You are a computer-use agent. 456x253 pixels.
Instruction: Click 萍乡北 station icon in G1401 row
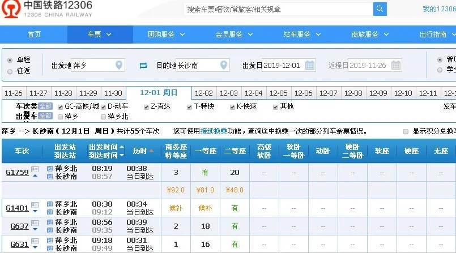click(50, 204)
